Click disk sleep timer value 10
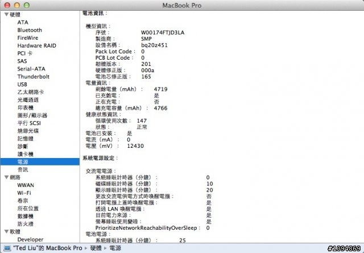 pyautogui.click(x=210, y=184)
